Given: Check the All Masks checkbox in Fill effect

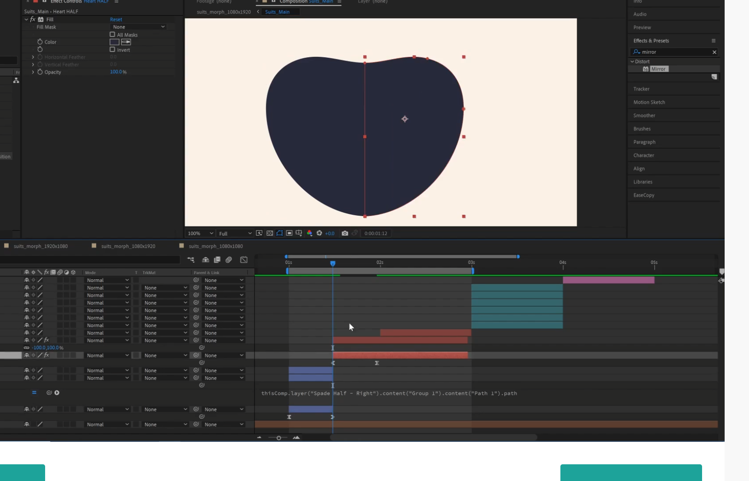Looking at the screenshot, I should [112, 34].
